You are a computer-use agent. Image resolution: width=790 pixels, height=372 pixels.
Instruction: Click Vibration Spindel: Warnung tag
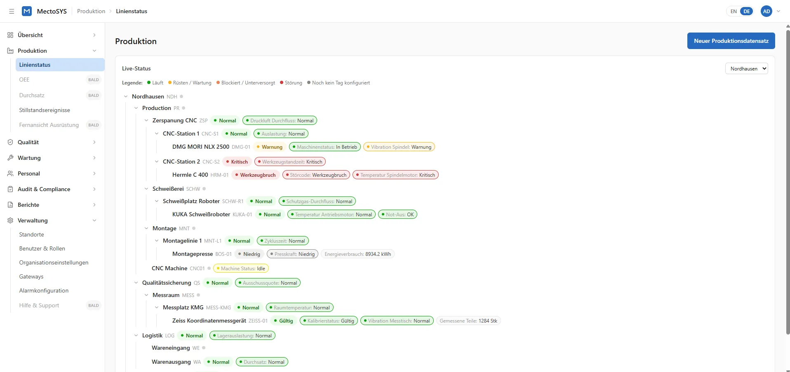399,147
